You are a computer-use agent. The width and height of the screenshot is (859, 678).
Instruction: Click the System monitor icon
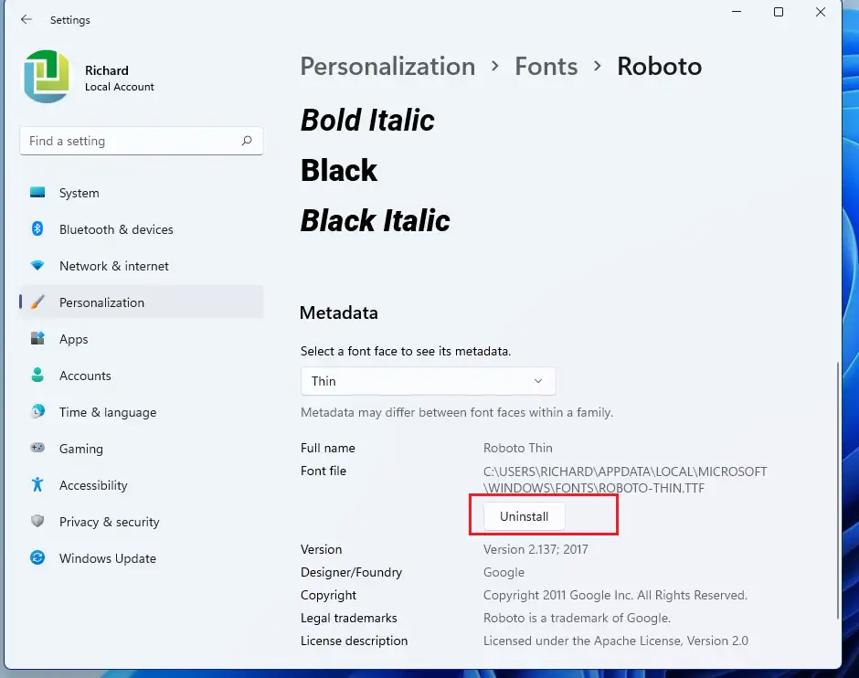click(37, 192)
